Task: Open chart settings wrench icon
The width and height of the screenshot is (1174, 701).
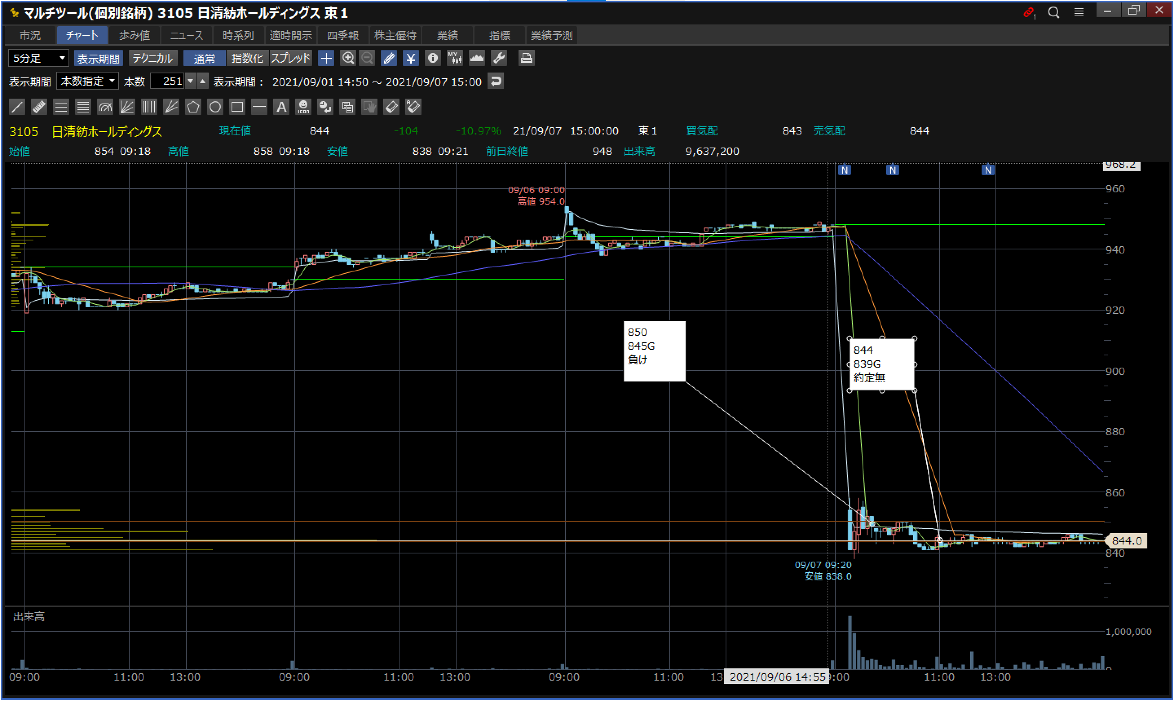Action: point(499,58)
